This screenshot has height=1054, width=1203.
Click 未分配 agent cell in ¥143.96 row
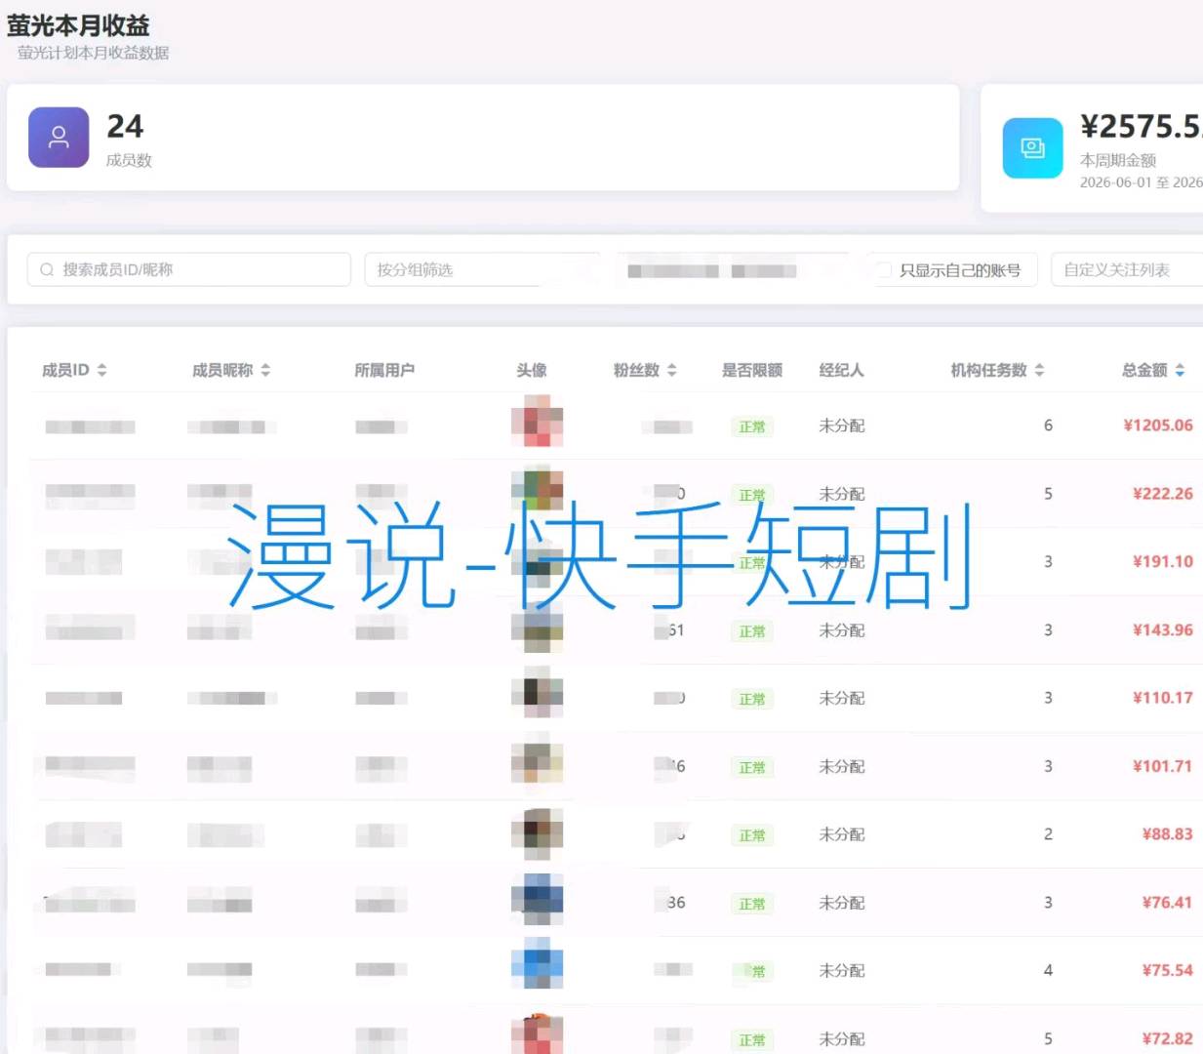coord(842,630)
